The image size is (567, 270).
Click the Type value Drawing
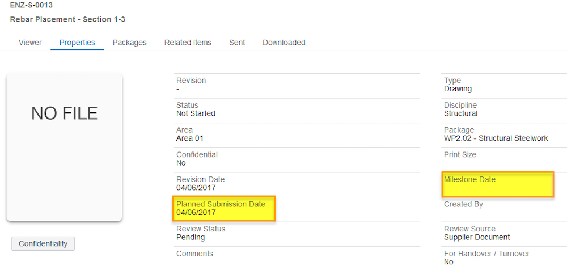coord(458,88)
